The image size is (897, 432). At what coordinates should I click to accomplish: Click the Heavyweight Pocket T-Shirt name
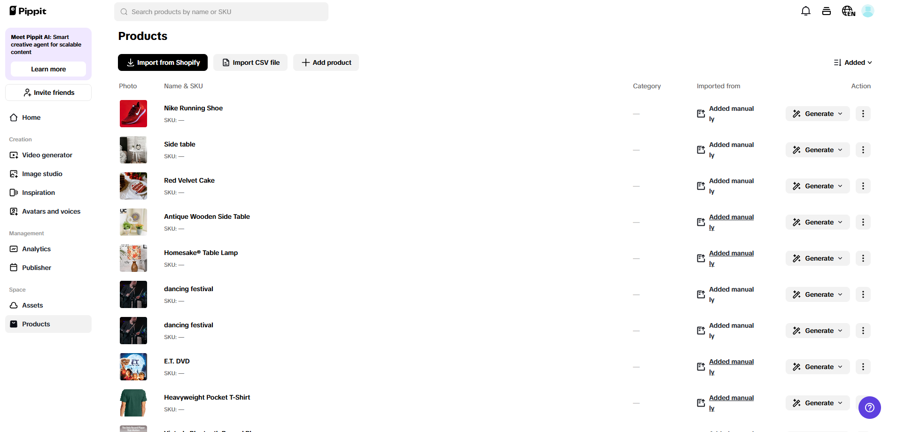207,397
